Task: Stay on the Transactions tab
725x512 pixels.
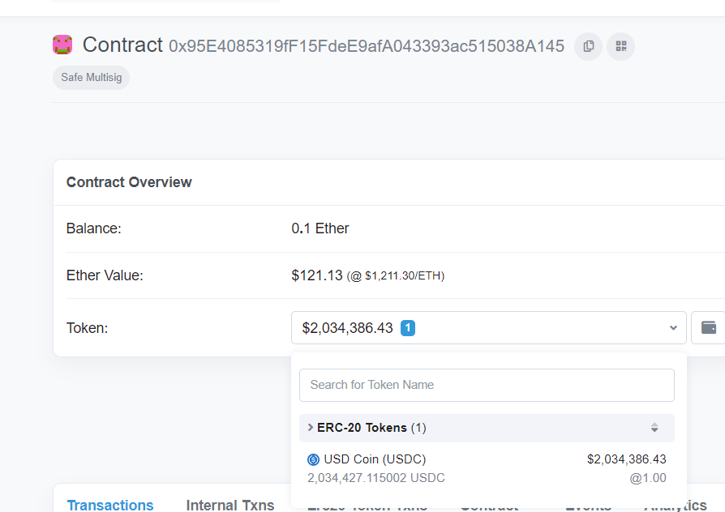Action: pos(110,504)
